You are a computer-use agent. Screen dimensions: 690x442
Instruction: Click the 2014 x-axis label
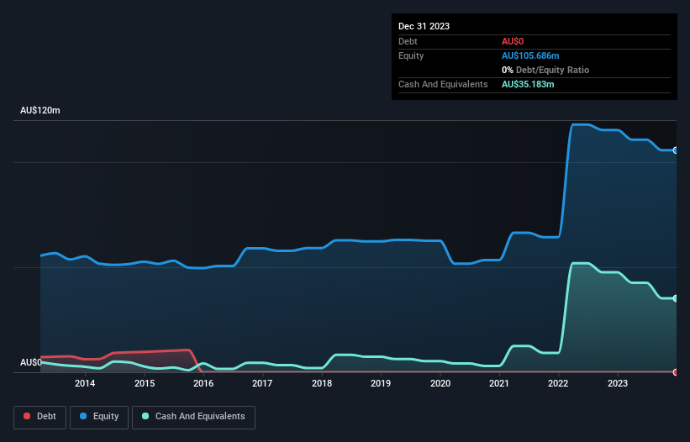point(85,383)
